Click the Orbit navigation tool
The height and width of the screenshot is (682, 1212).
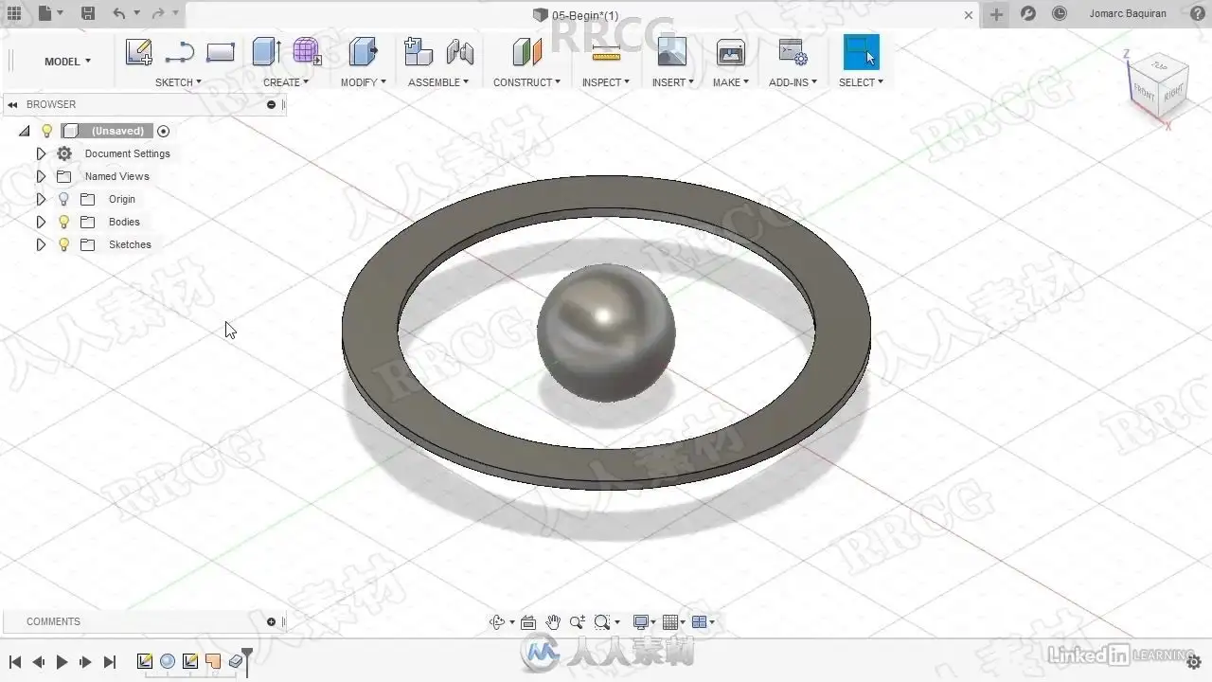point(497,622)
